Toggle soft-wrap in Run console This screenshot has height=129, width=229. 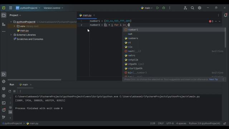click(10, 107)
